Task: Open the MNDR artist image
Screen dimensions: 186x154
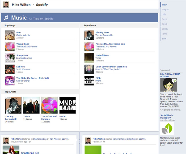Action: pos(67,105)
